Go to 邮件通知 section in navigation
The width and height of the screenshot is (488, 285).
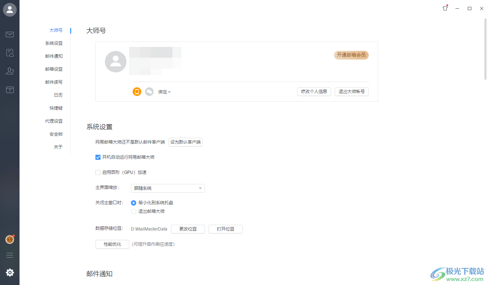[x=54, y=56]
